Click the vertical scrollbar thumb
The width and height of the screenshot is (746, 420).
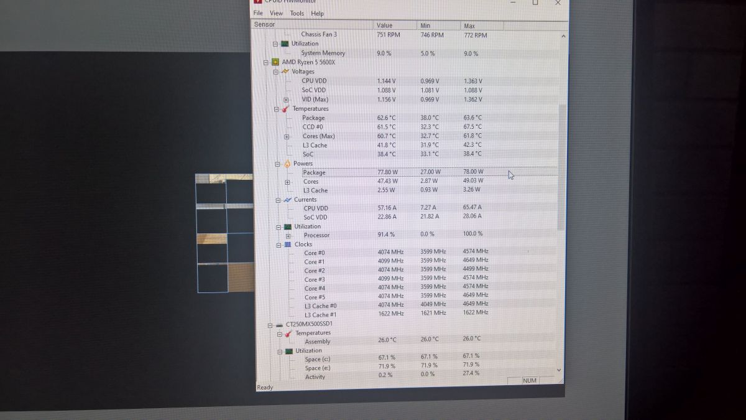tap(563, 167)
